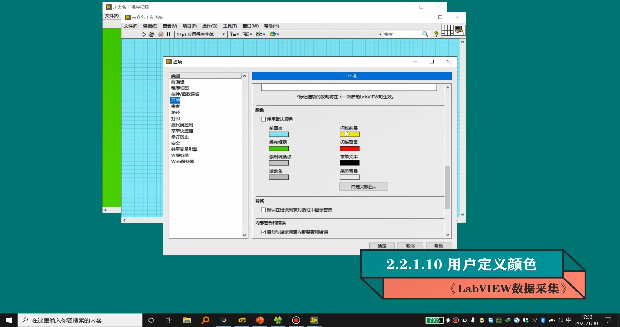Open the 查看(V) menu
This screenshot has height=327, width=620.
[170, 26]
